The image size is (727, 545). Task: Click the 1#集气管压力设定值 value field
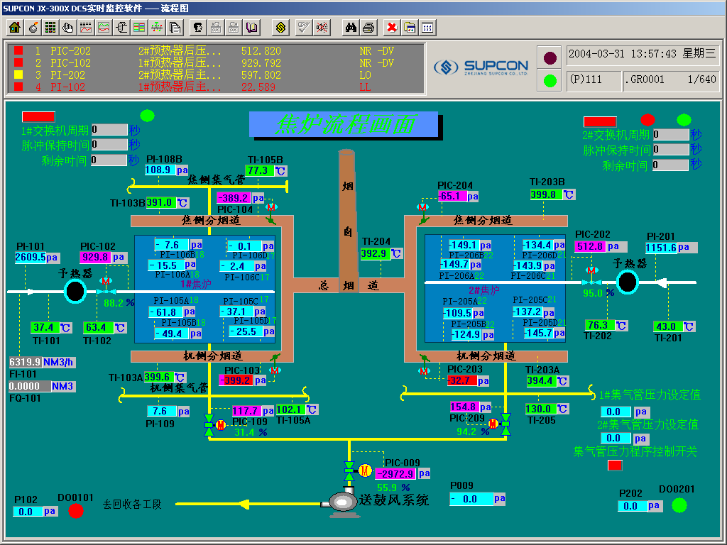point(616,412)
